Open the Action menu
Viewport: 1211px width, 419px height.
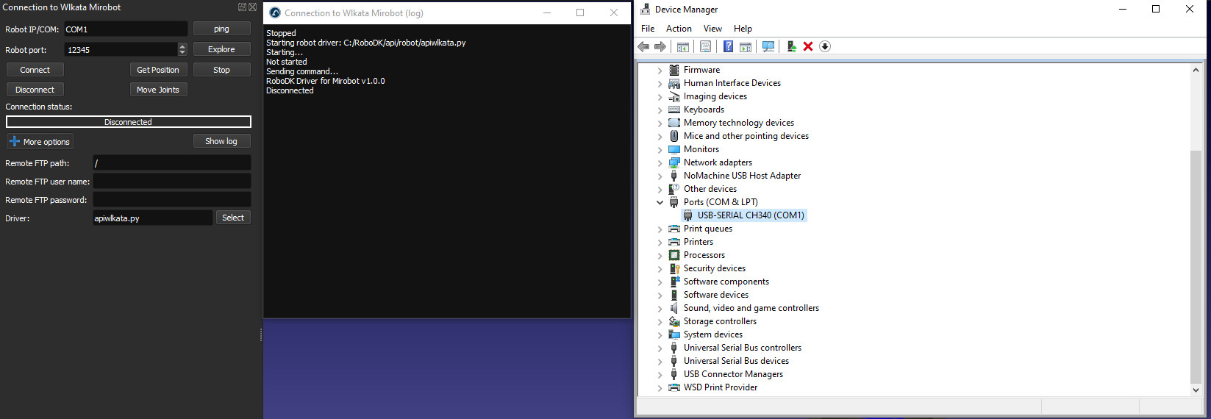[x=678, y=29]
